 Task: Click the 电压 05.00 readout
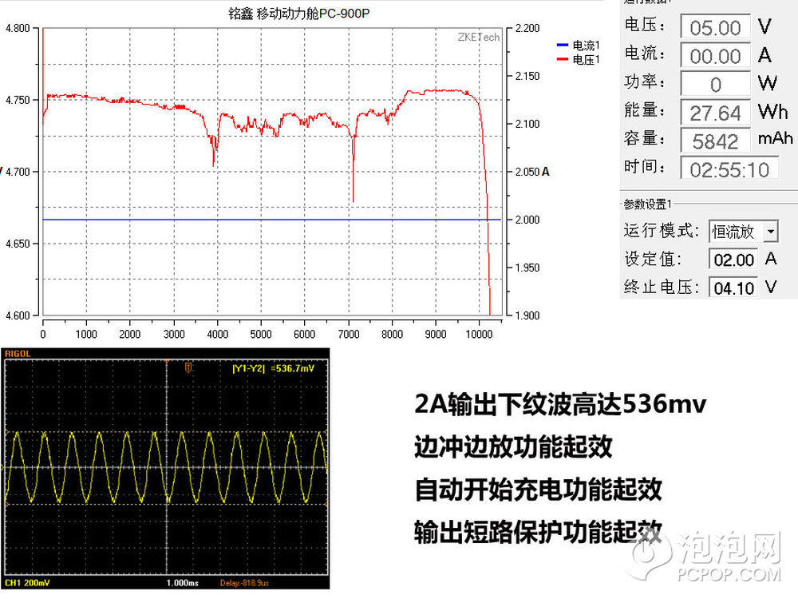pyautogui.click(x=716, y=27)
